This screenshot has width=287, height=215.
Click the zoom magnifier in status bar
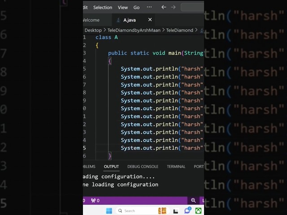click(193, 201)
